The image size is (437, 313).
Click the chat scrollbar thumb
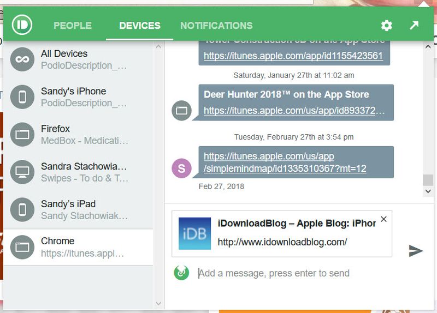pyautogui.click(x=428, y=180)
